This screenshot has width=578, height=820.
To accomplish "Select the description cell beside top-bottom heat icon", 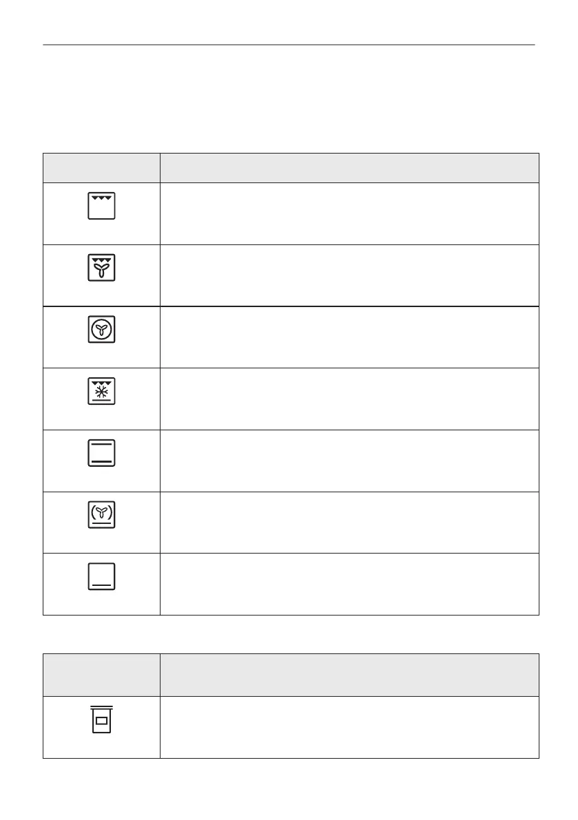I will tap(349, 461).
